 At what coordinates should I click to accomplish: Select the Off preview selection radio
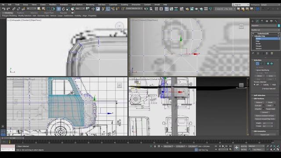coord(255,85)
